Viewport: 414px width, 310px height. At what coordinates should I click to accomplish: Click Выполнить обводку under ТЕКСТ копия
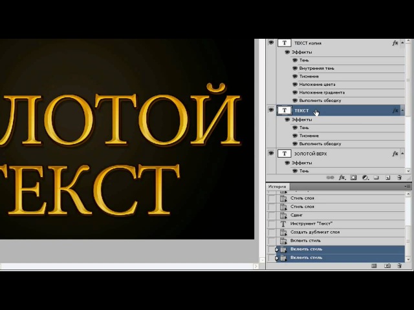click(320, 101)
